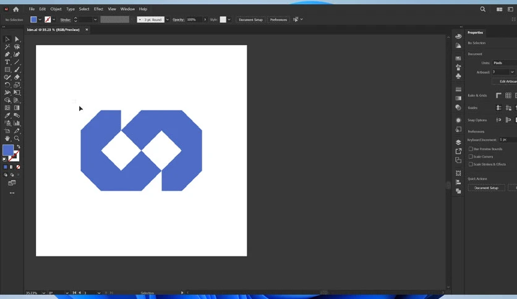Open stroke weight dropdown

95,20
